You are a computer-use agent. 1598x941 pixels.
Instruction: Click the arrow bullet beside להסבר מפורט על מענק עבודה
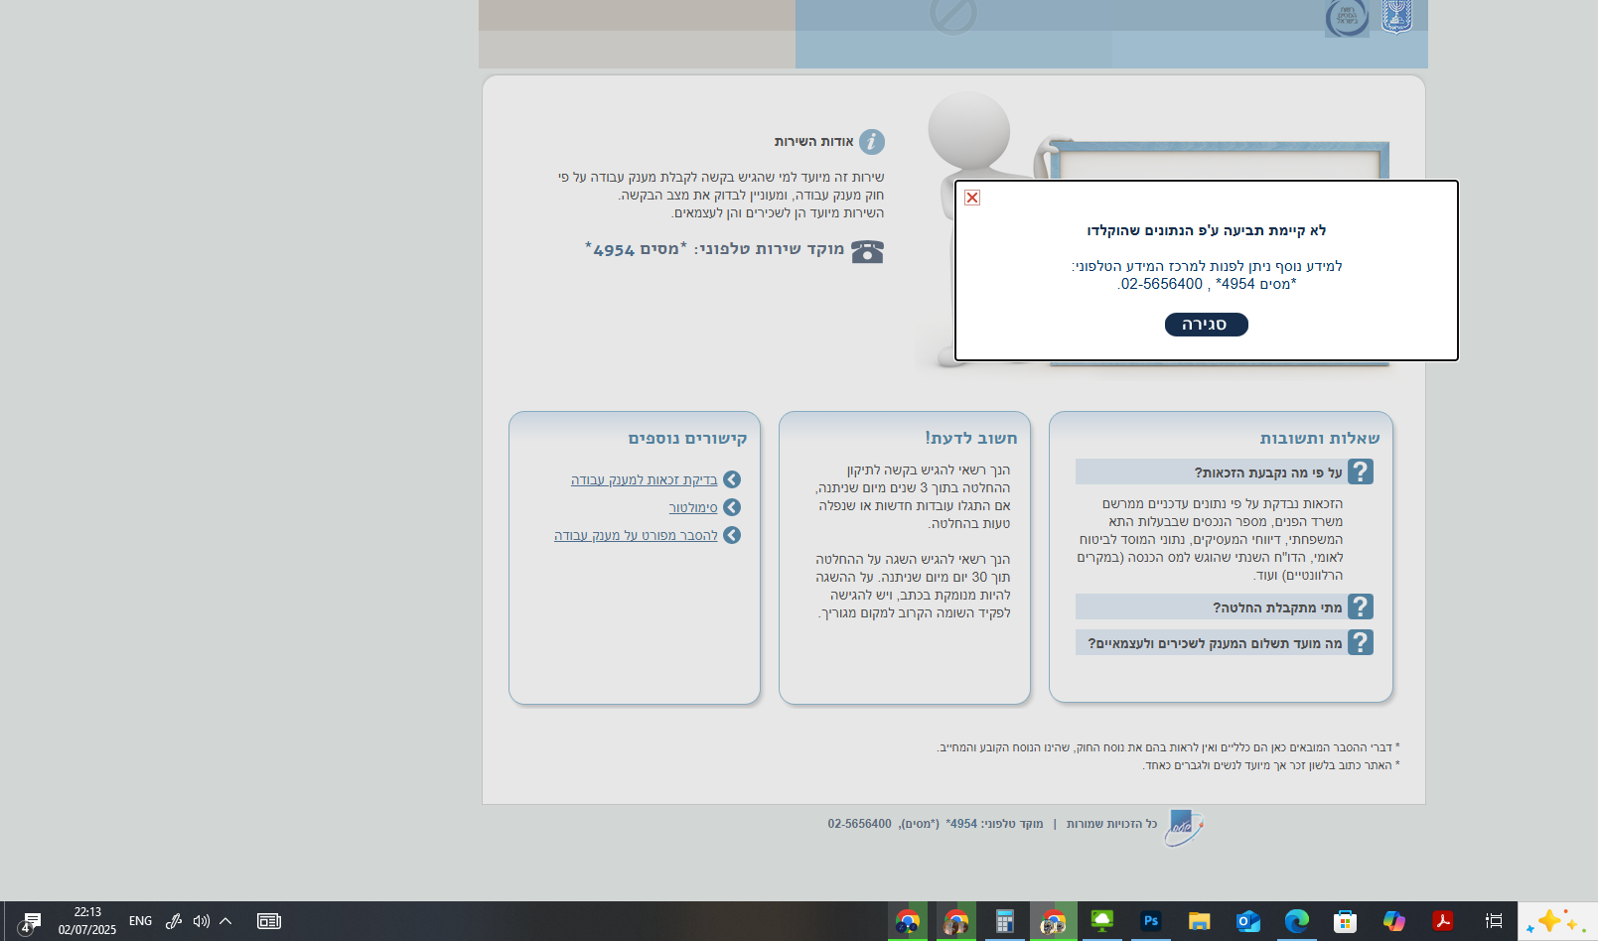coord(732,535)
